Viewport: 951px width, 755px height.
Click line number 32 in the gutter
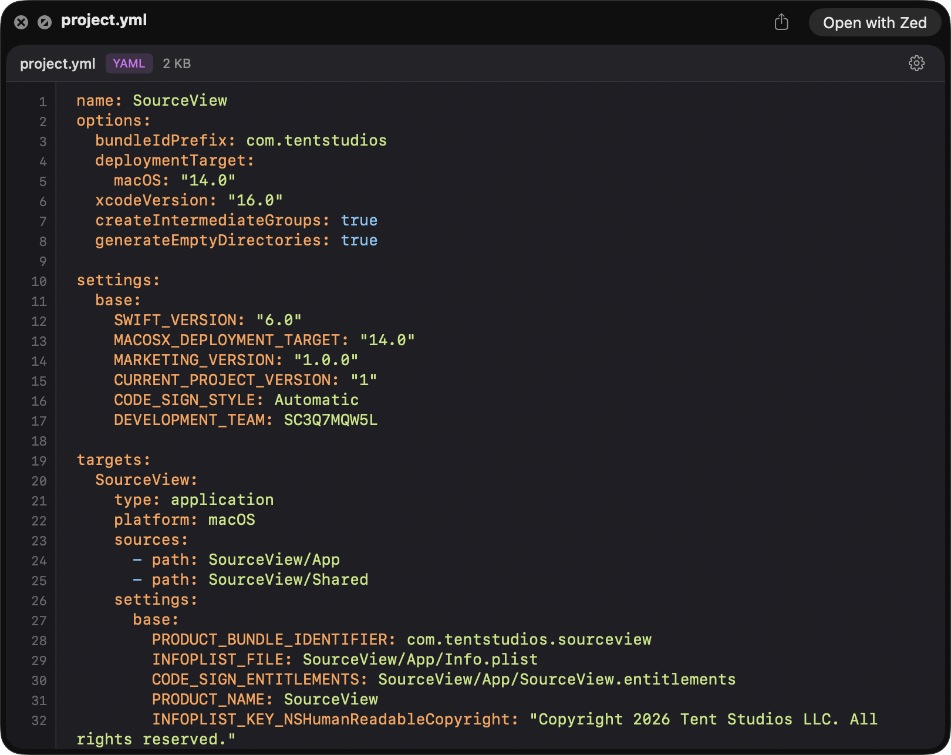click(x=39, y=720)
